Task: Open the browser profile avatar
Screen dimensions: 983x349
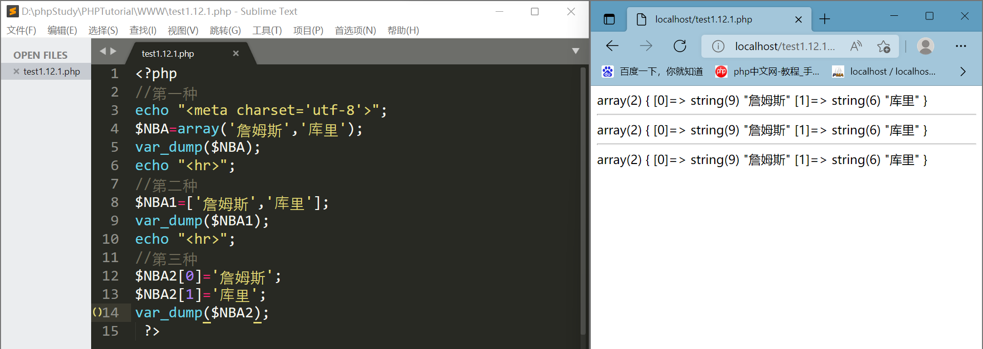Action: click(x=925, y=46)
